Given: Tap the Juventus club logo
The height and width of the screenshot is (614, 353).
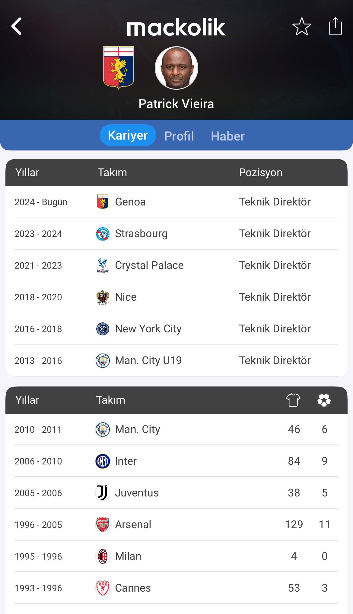Looking at the screenshot, I should [103, 493].
